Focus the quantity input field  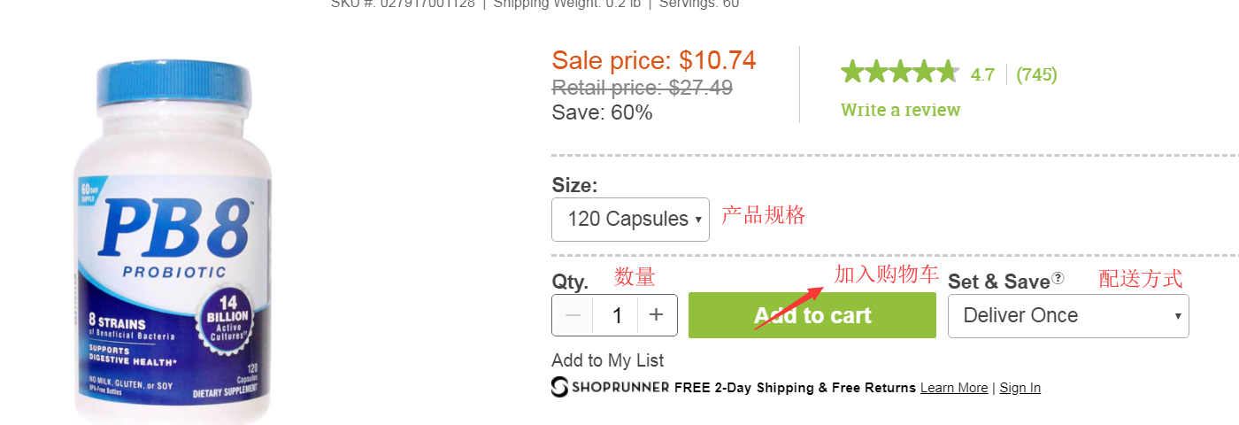click(618, 315)
